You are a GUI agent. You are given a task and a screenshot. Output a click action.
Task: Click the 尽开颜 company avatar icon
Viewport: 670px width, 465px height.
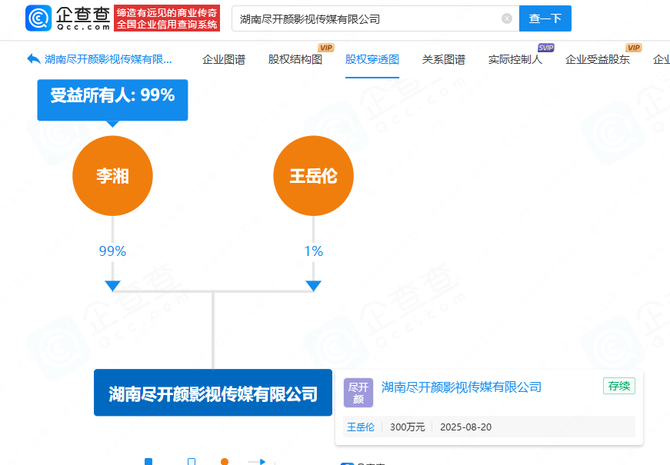(x=358, y=393)
